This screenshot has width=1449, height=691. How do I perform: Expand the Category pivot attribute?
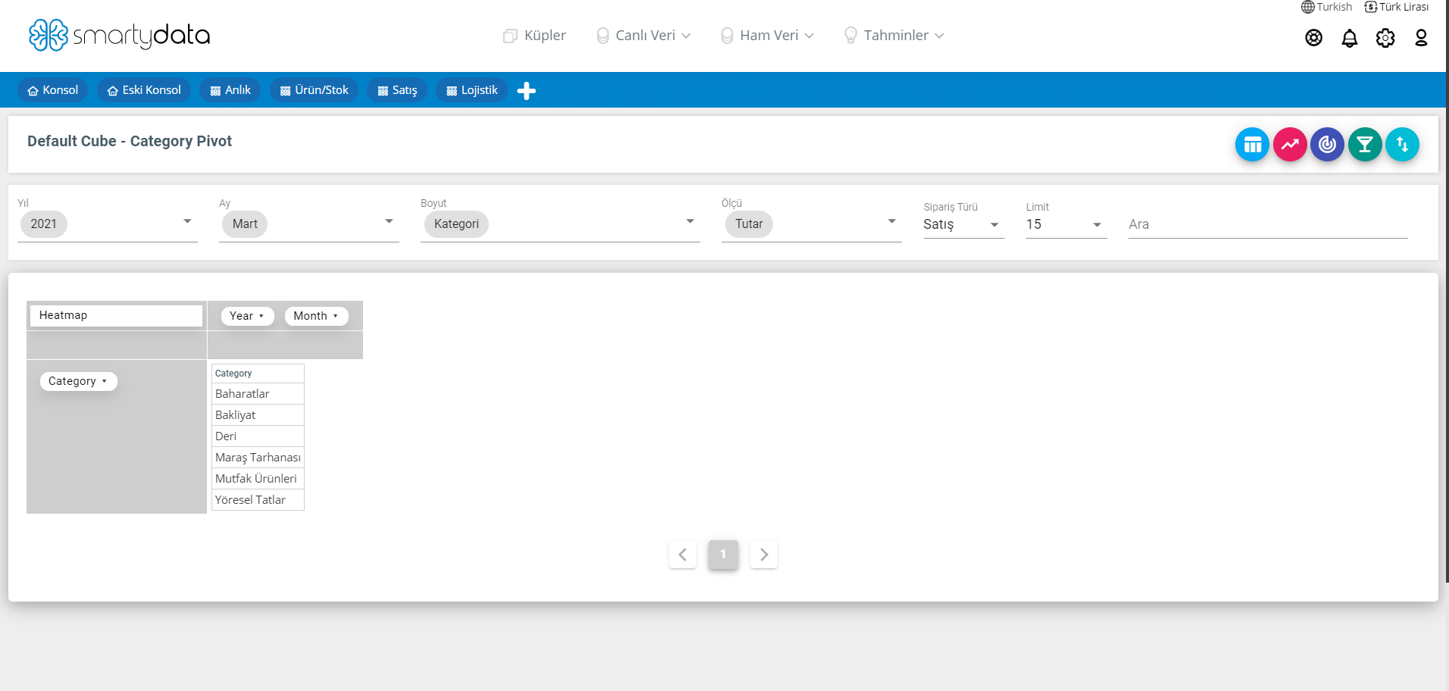click(78, 381)
